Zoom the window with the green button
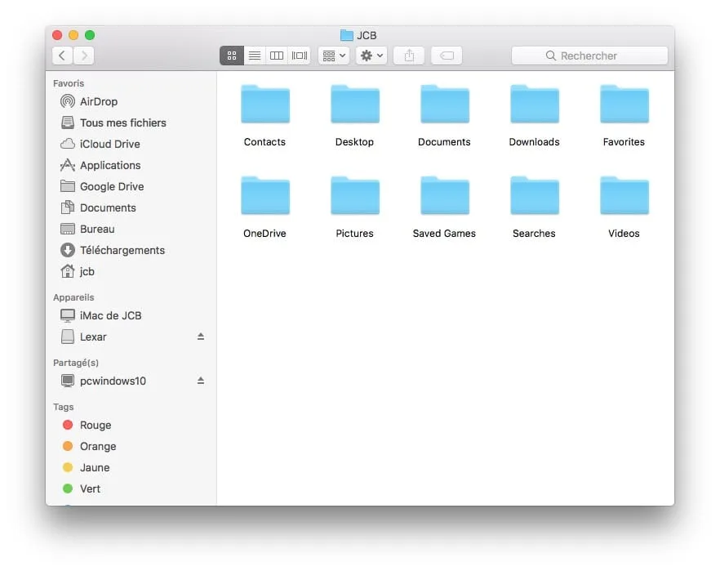Screen dimensions: 720x571 point(90,35)
